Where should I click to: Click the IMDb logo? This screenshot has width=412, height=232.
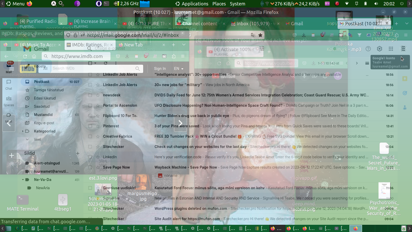point(28,69)
